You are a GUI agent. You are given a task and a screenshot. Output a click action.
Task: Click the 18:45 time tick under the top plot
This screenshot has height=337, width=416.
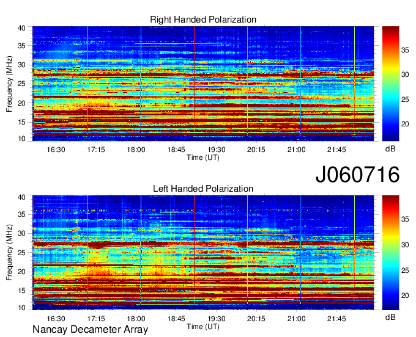[x=176, y=150]
